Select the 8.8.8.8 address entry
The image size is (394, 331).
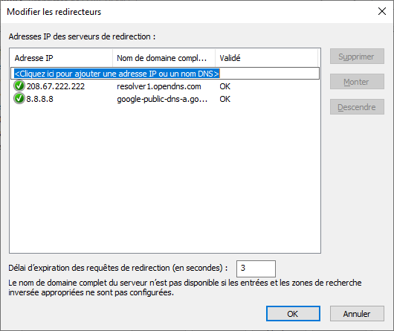tap(39, 99)
